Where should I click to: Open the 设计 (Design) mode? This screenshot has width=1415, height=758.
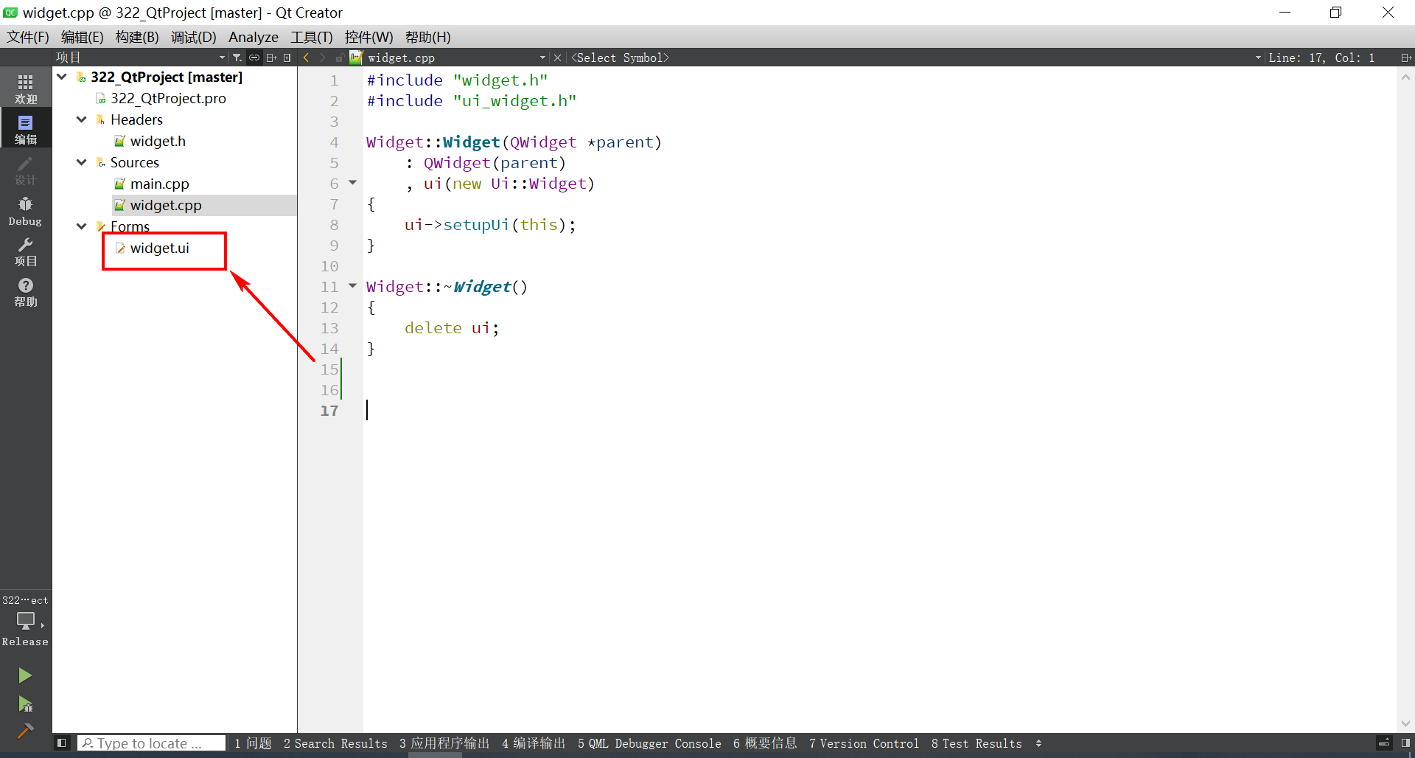tap(26, 170)
